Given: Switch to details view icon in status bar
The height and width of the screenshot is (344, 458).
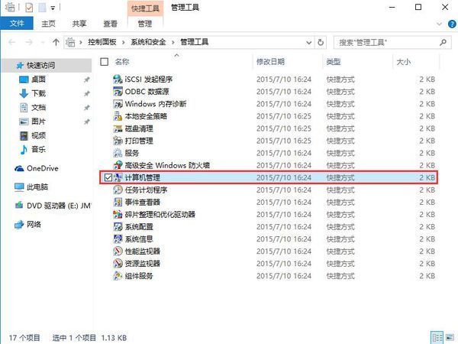Looking at the screenshot, I should pyautogui.click(x=437, y=338).
